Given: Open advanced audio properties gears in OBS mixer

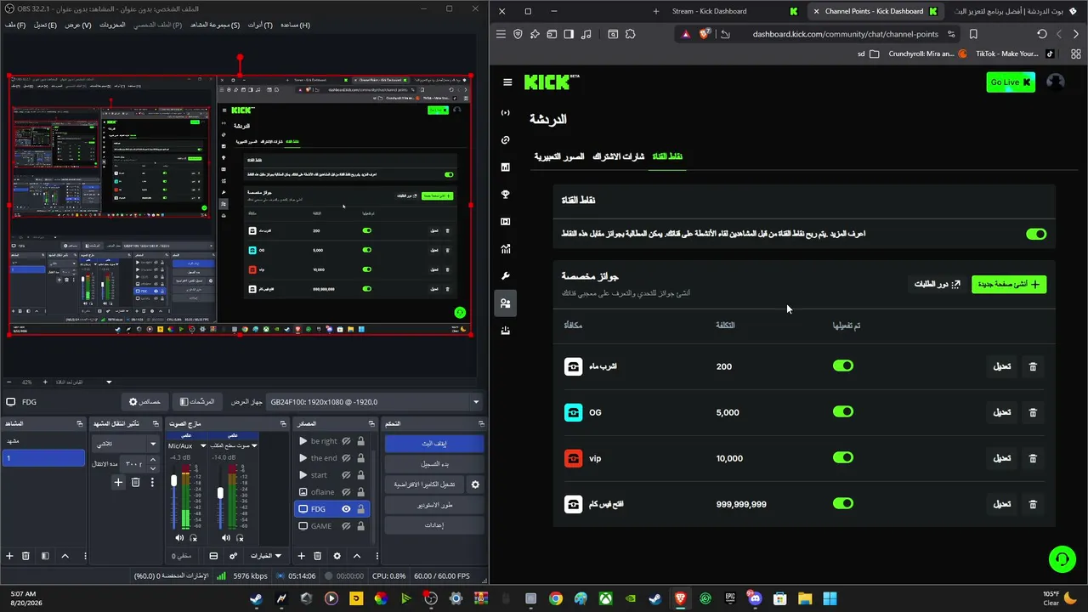Looking at the screenshot, I should [x=234, y=556].
